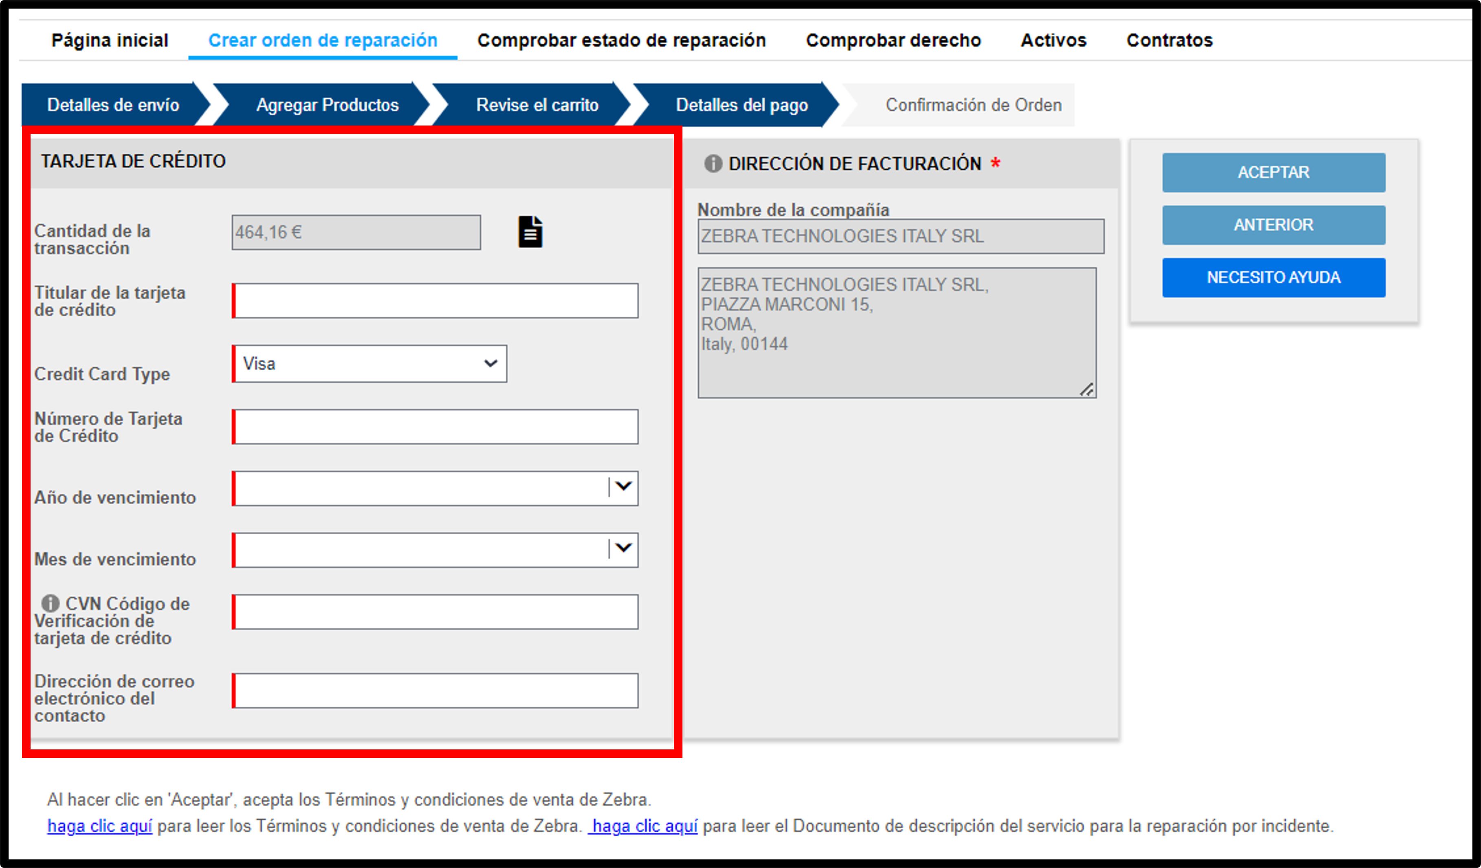Click the billing address text area
The image size is (1481, 868).
tap(897, 333)
